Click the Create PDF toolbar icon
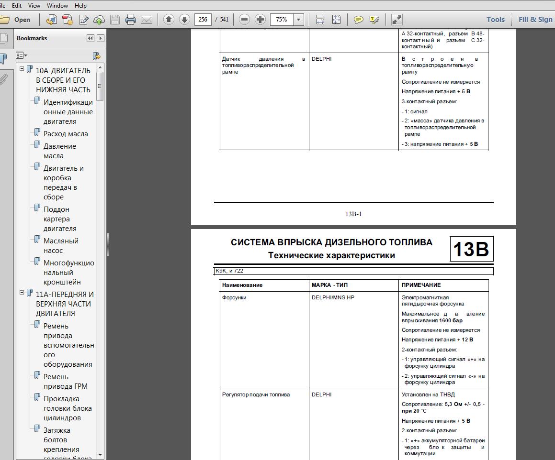Image resolution: width=555 pixels, height=460 pixels. [52, 20]
